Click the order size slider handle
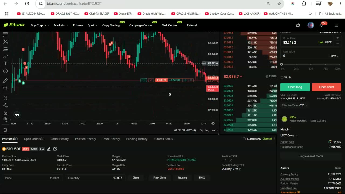This screenshot has height=194, width=345. point(282,64)
